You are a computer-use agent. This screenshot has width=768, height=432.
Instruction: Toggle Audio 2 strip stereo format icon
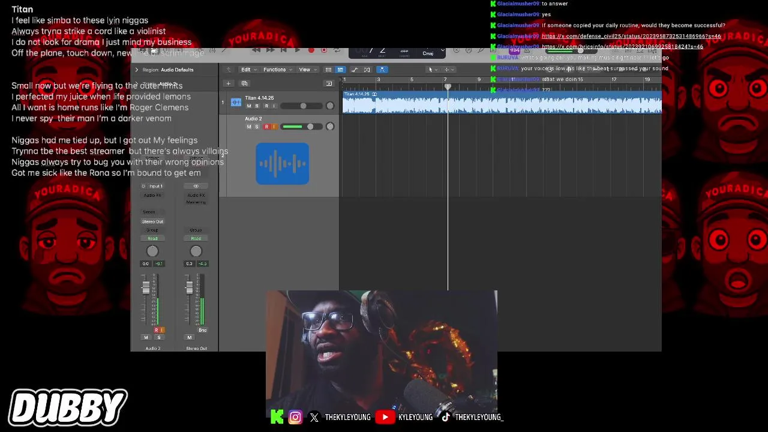[143, 186]
